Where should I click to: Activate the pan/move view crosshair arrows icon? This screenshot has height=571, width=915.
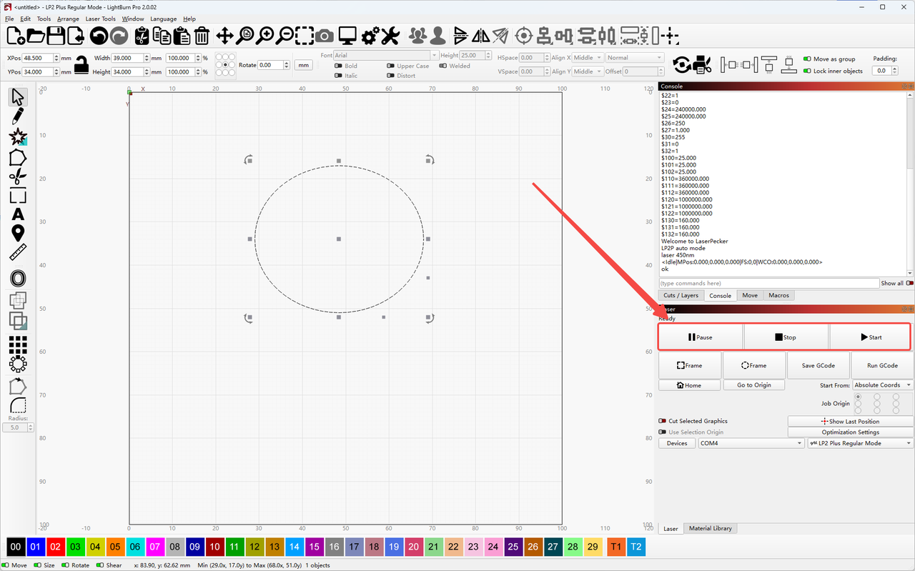(x=224, y=35)
